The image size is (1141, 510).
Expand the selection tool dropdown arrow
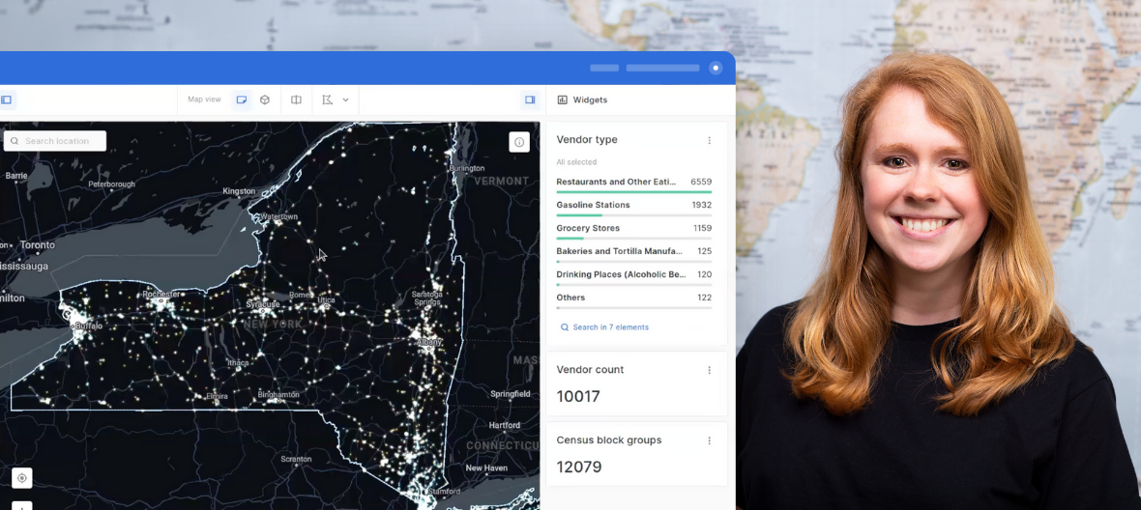tap(345, 99)
